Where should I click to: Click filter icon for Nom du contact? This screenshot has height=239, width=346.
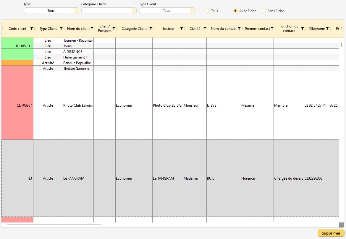point(239,29)
